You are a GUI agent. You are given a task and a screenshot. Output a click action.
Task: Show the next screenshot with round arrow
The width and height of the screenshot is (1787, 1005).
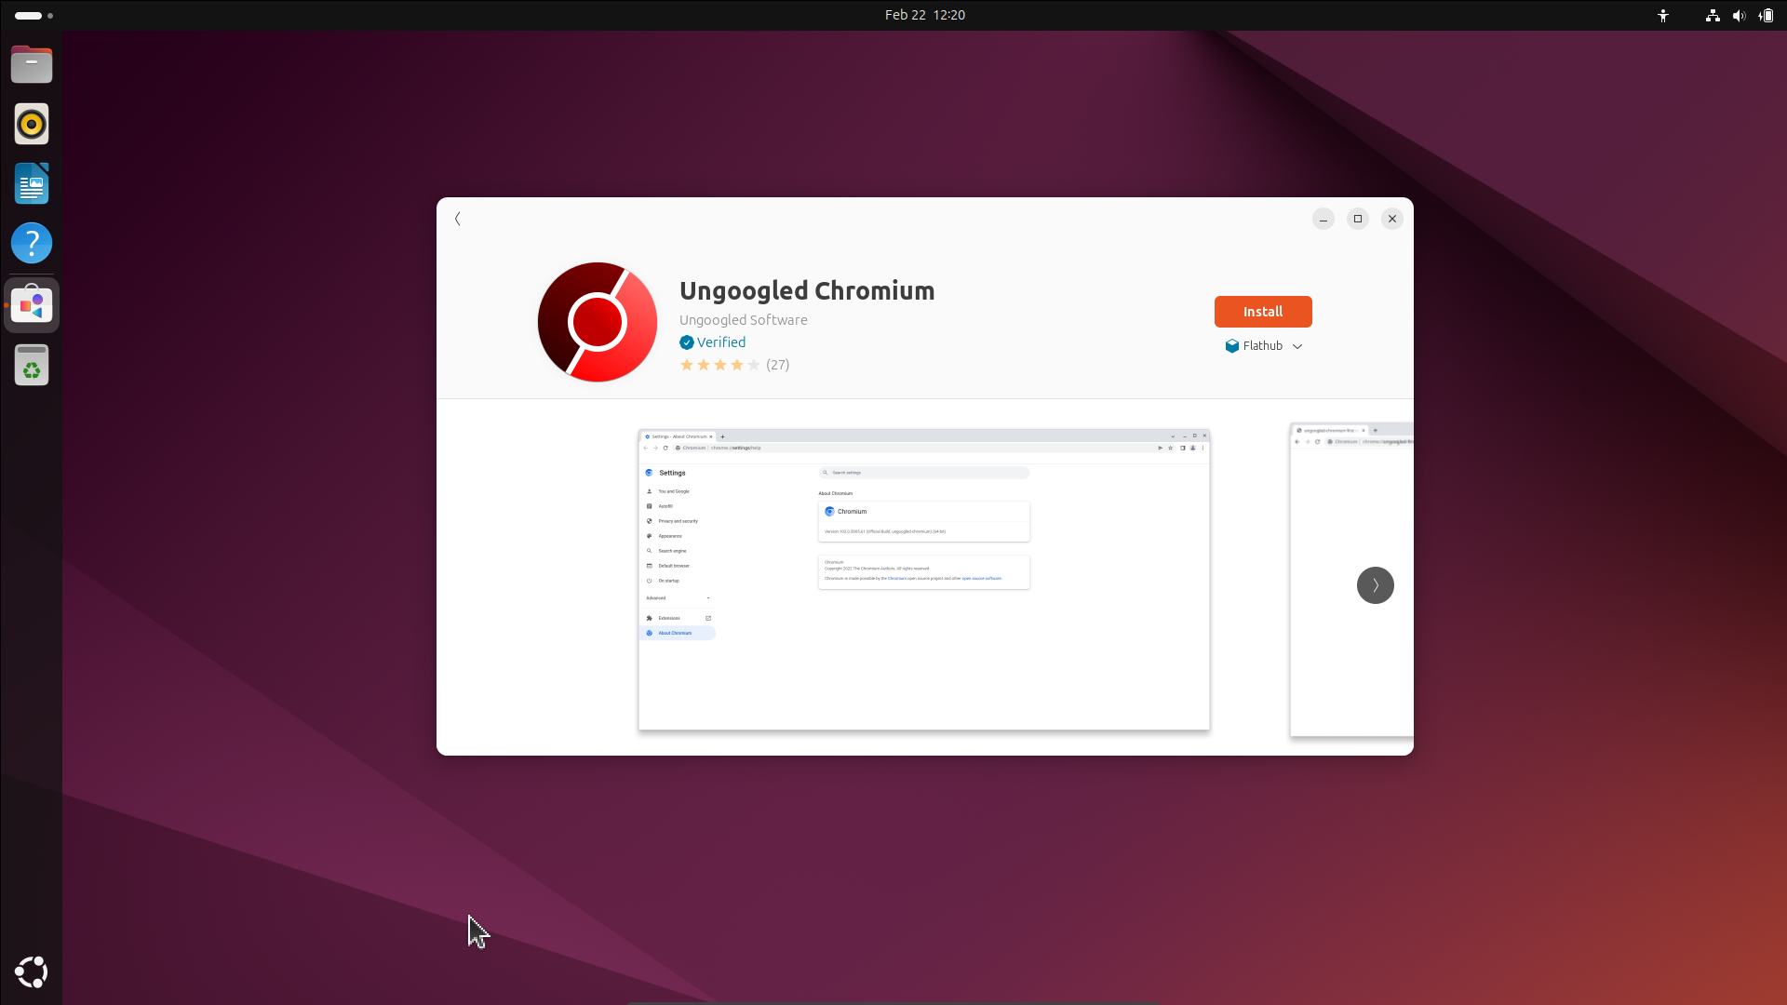(x=1375, y=585)
